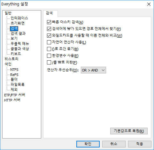
Task: Open 파일목록 settings page
Action: pyautogui.click(x=18, y=85)
